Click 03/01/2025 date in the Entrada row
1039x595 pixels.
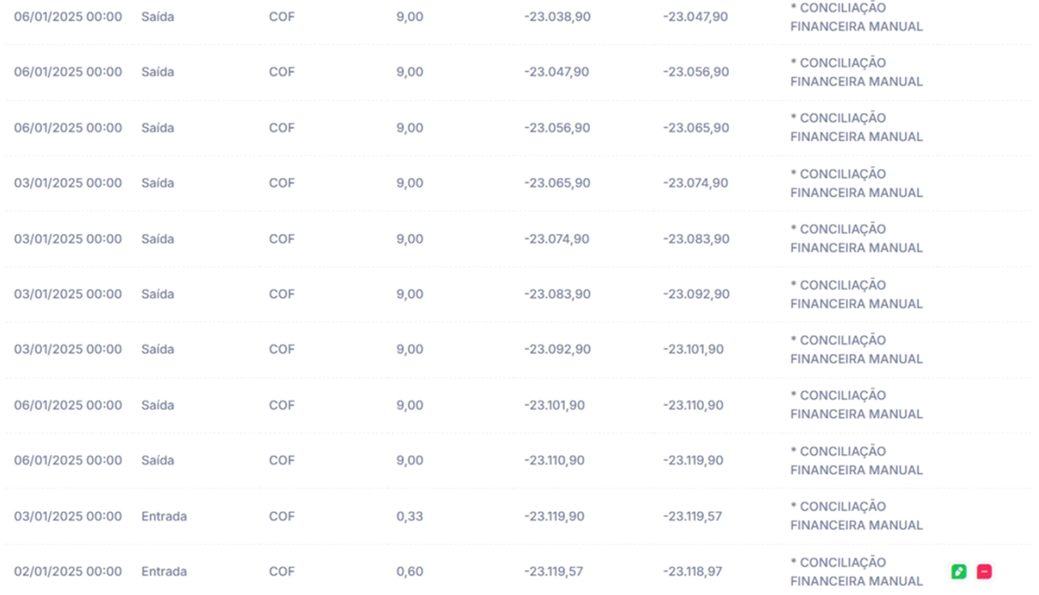[x=67, y=516]
